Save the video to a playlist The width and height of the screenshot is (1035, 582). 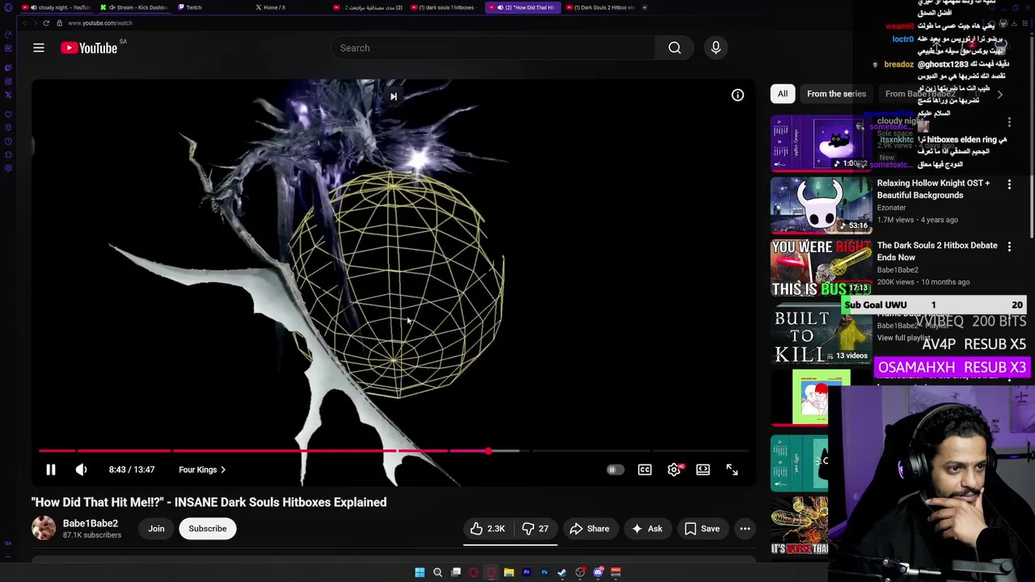(x=702, y=529)
